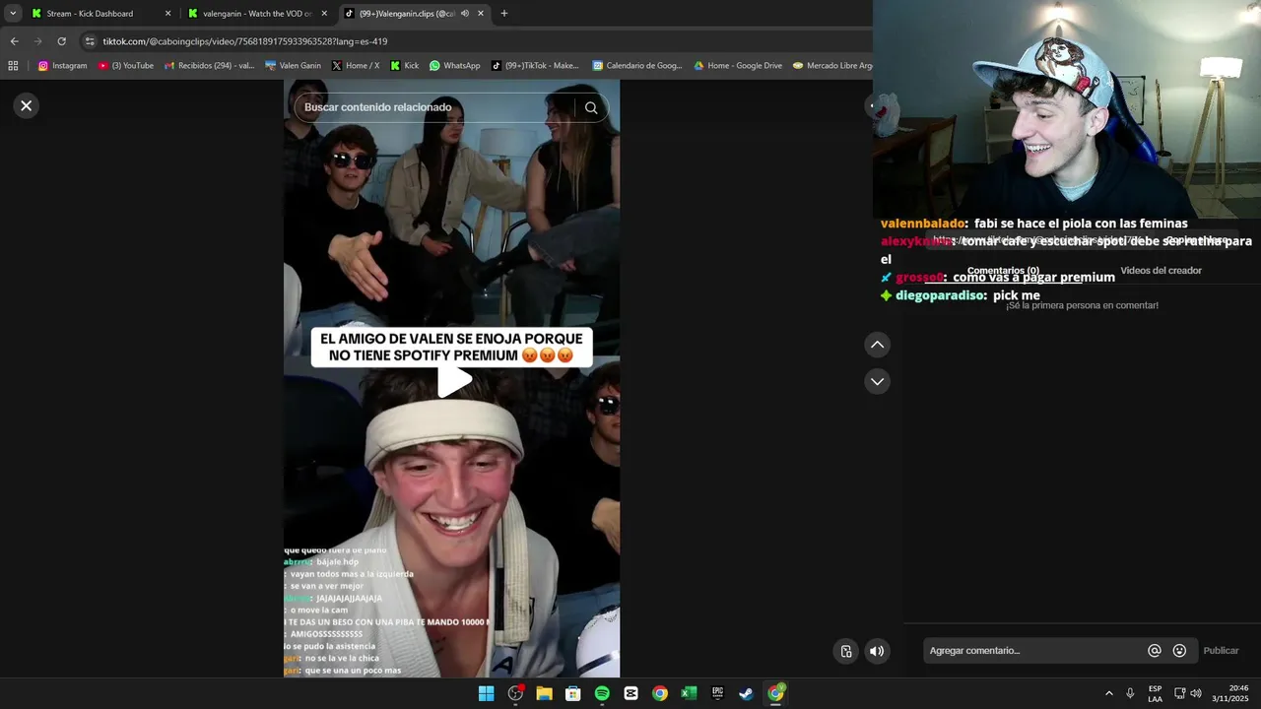1261x709 pixels.
Task: Switch to valenganin Watch the VOD tab
Action: pos(258,14)
